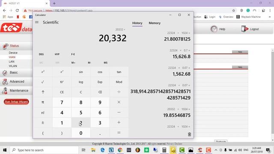
Task: Open Device page in router sidebar
Action: (x=13, y=53)
